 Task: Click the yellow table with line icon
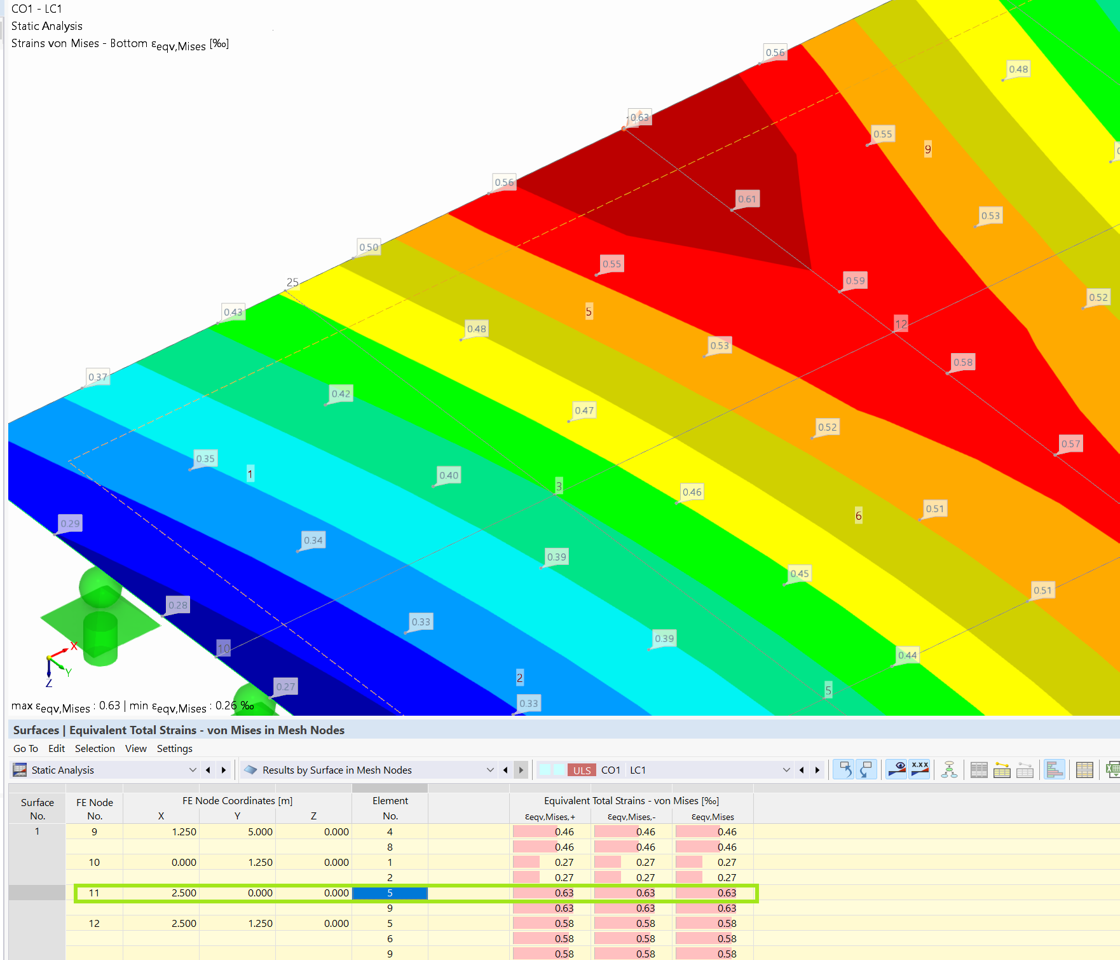click(x=1002, y=770)
